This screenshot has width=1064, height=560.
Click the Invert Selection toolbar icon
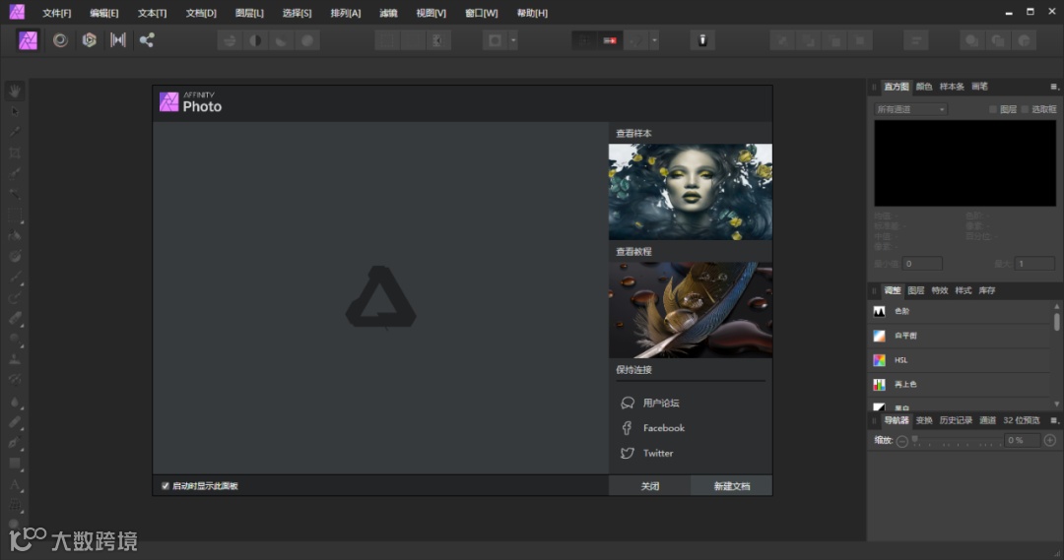click(x=437, y=40)
